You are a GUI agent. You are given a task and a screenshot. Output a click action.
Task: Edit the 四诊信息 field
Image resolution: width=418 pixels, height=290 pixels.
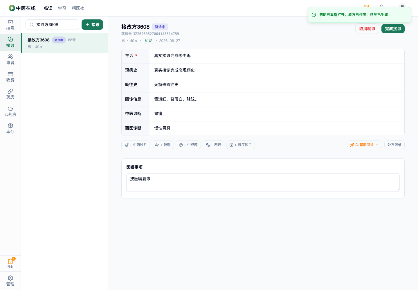tap(277, 99)
